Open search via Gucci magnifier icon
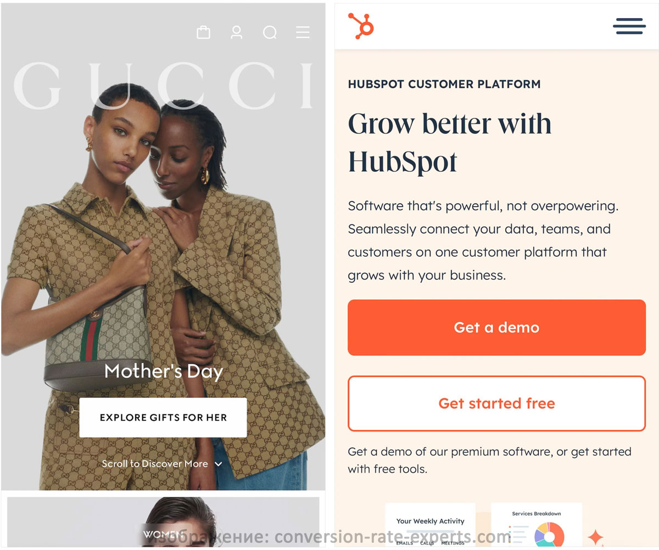 point(270,33)
